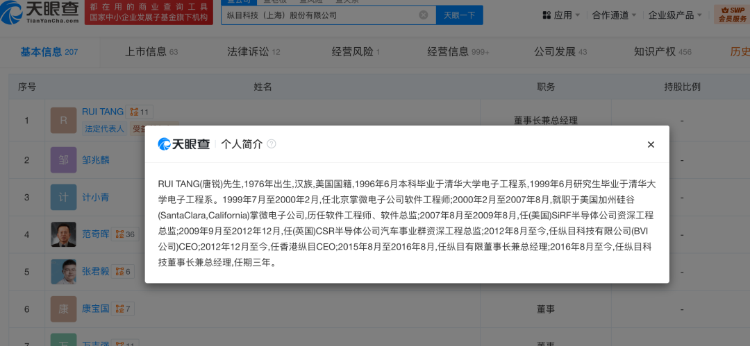Click the blue 计 avatar tile
This screenshot has height=346, width=750.
point(64,198)
